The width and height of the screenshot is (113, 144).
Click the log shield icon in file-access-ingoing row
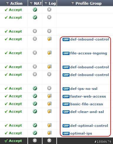click(49, 53)
